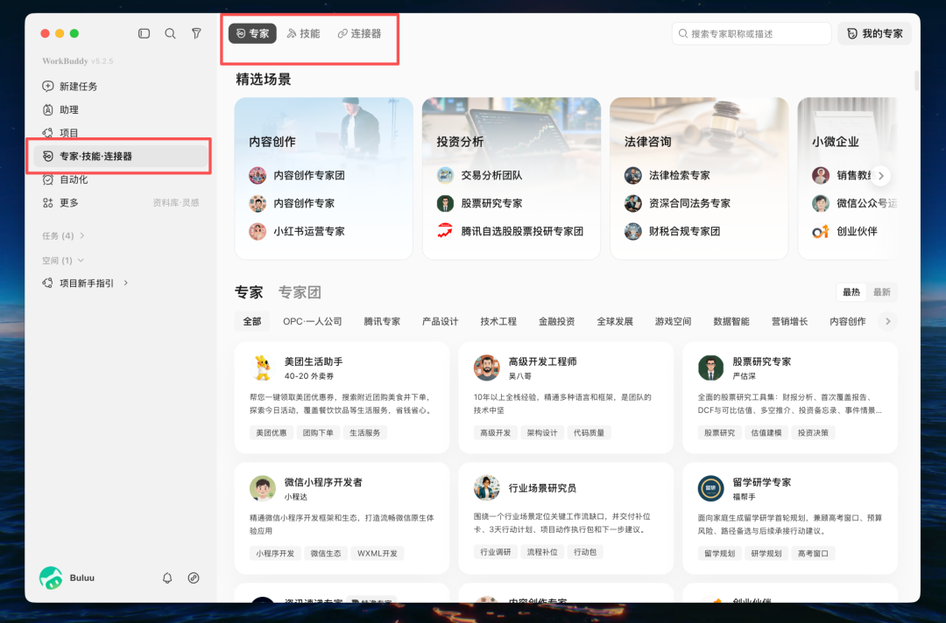The width and height of the screenshot is (946, 623).
Task: Open the sidebar search magnifier icon
Action: click(170, 34)
